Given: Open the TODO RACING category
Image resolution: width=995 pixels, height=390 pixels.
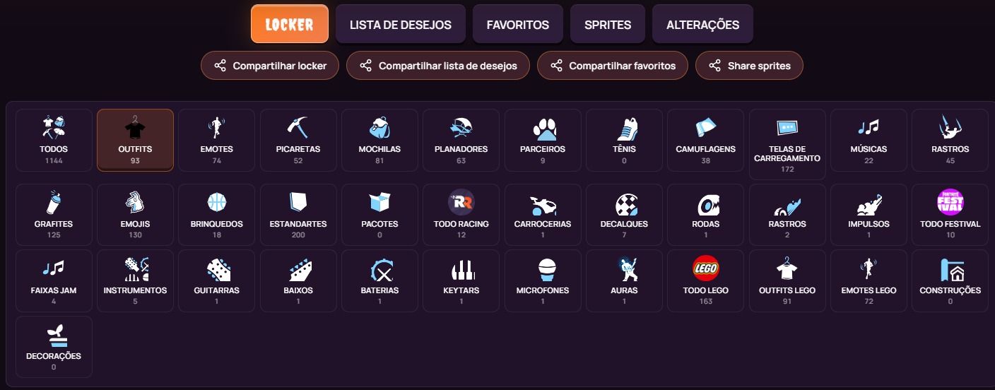Looking at the screenshot, I should 461,215.
